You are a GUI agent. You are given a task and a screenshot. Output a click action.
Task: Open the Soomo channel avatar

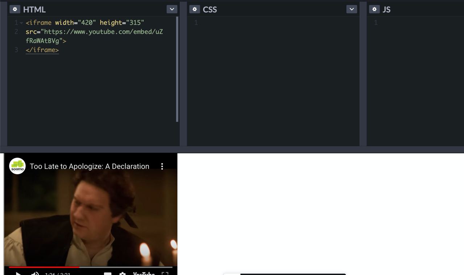(x=17, y=166)
